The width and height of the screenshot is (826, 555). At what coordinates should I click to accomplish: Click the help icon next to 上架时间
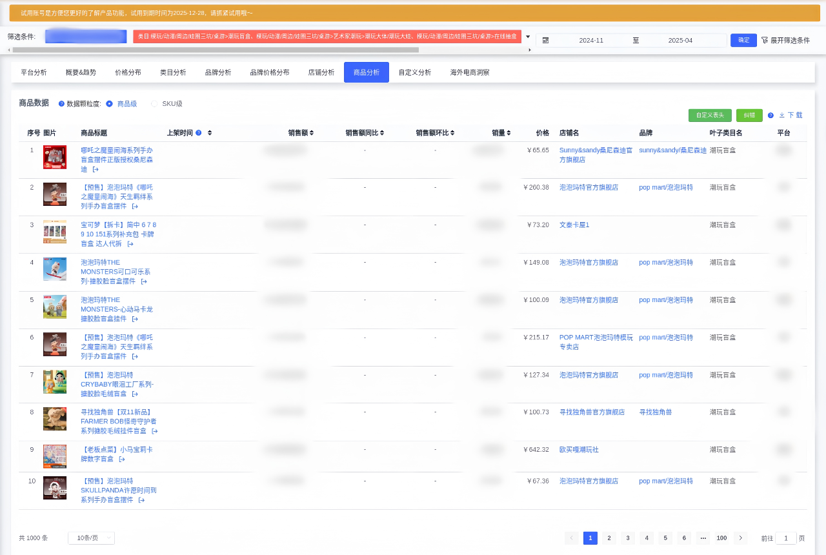[199, 133]
